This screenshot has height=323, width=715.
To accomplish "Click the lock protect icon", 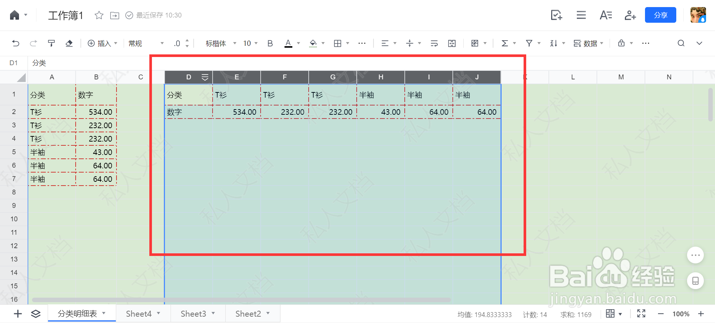I will [621, 43].
